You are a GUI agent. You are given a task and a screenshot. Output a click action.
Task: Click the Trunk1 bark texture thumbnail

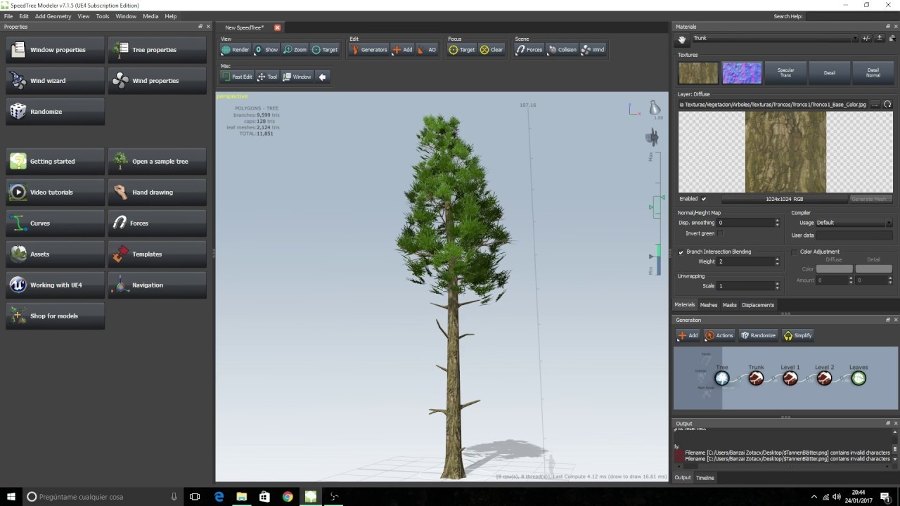click(697, 72)
